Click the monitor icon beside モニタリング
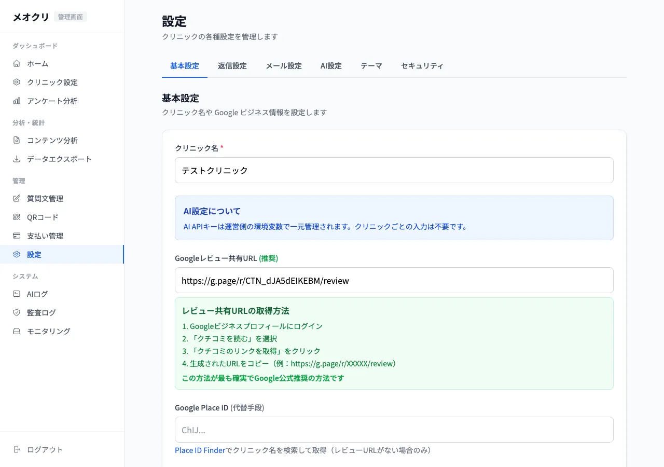The width and height of the screenshot is (664, 467). point(17,331)
